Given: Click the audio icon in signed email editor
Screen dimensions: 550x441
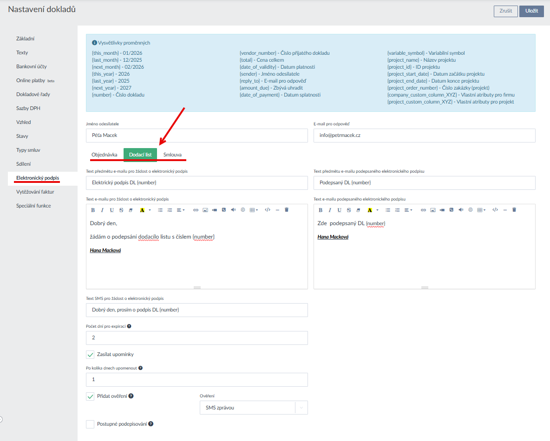Looking at the screenshot, I should click(461, 210).
